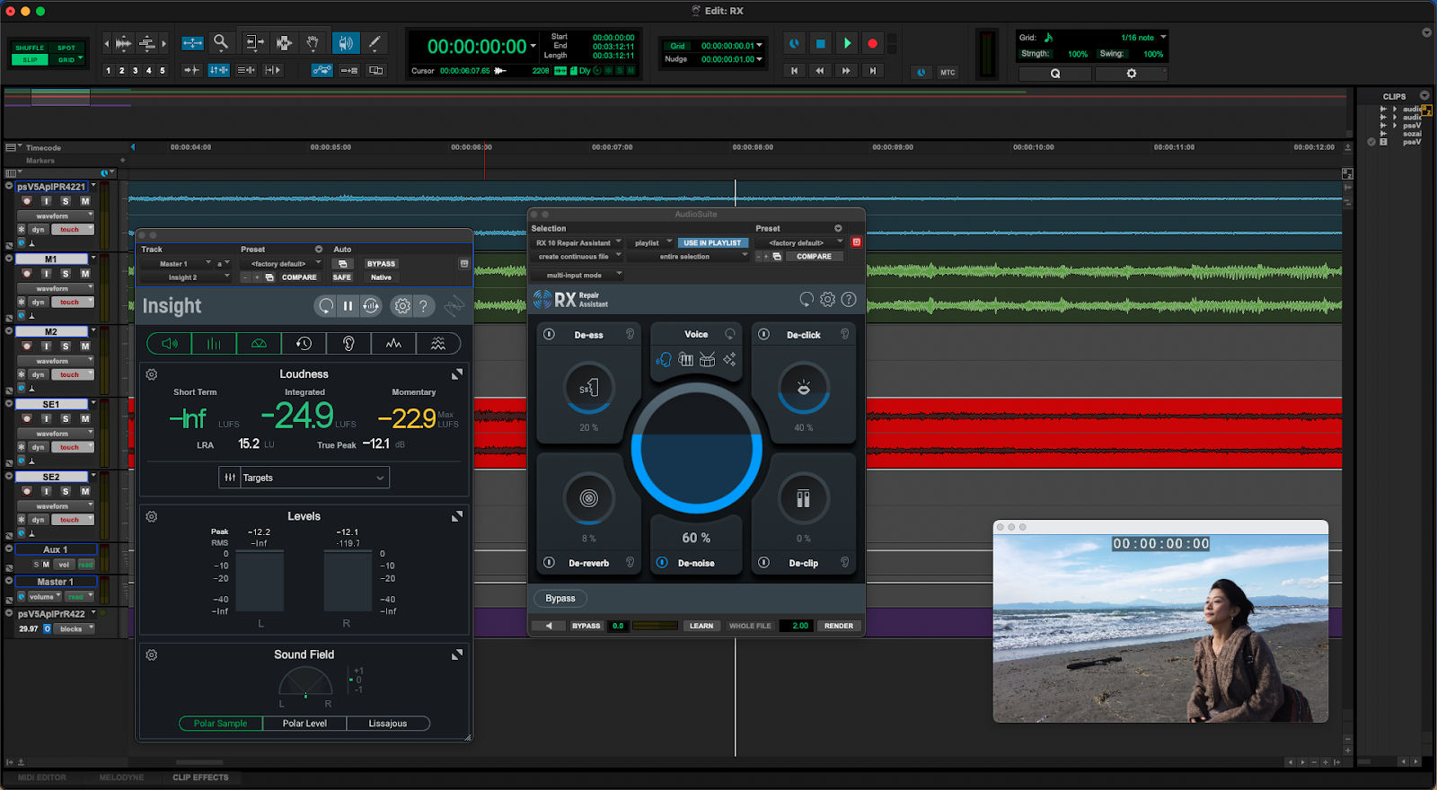1437x790 pixels.
Task: Open Master 1 track selector in Insight
Action: coord(176,264)
